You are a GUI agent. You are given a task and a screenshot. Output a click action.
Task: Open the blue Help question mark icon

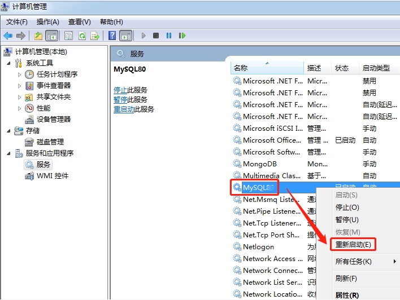click(112, 36)
